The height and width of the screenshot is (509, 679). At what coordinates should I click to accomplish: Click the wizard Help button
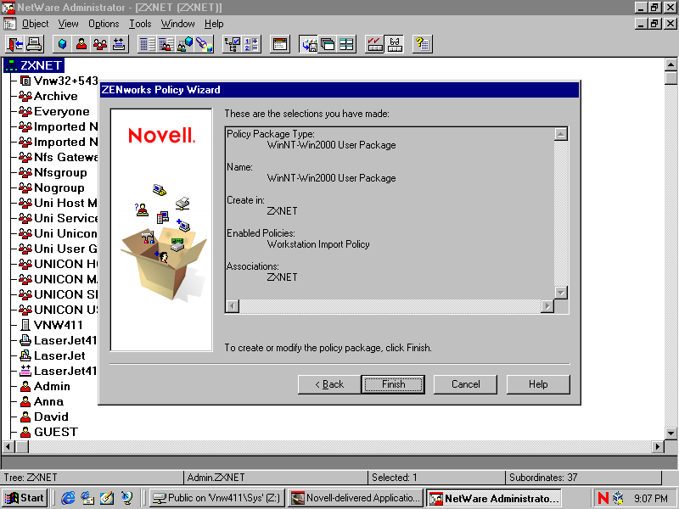[x=538, y=384]
